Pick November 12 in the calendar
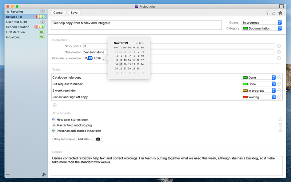291x182 pixels. [121, 60]
